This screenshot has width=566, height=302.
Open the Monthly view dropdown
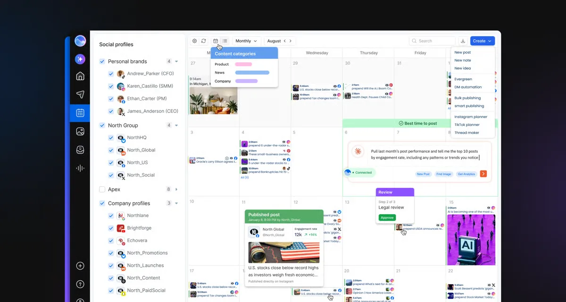click(246, 41)
